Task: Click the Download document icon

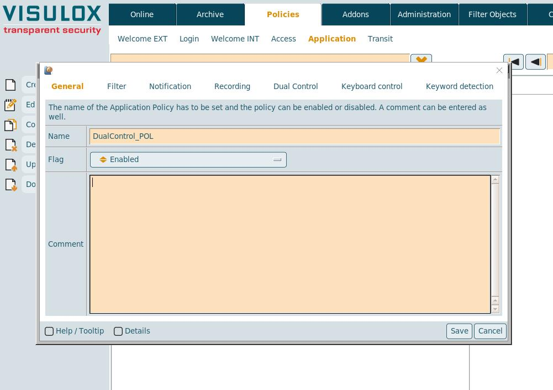Action: tap(10, 184)
